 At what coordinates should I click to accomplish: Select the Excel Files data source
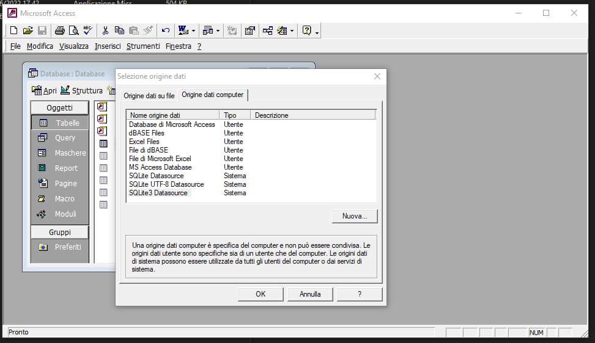[x=144, y=142]
